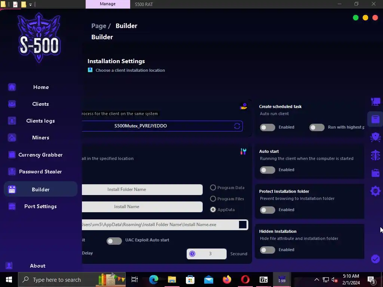
Task: Expand the quick access toolbar dropdown arrow
Action: click(x=30, y=4)
